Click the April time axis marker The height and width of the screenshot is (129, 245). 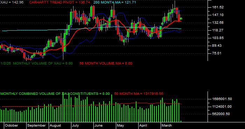pos(143,126)
